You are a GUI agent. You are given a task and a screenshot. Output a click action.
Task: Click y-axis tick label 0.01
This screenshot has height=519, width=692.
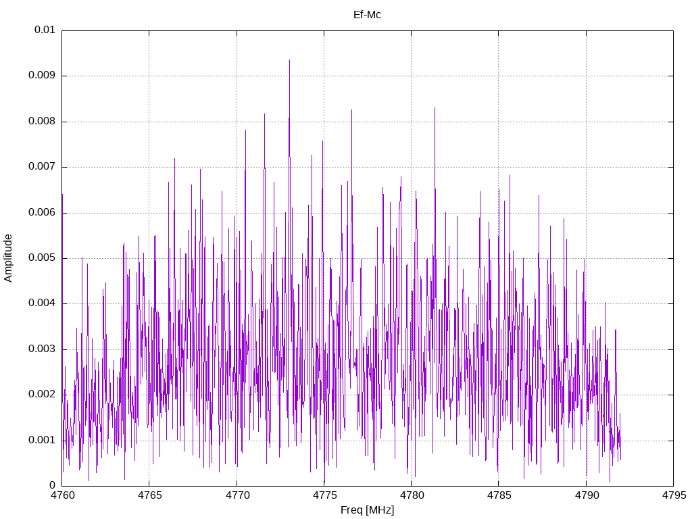tap(45, 30)
